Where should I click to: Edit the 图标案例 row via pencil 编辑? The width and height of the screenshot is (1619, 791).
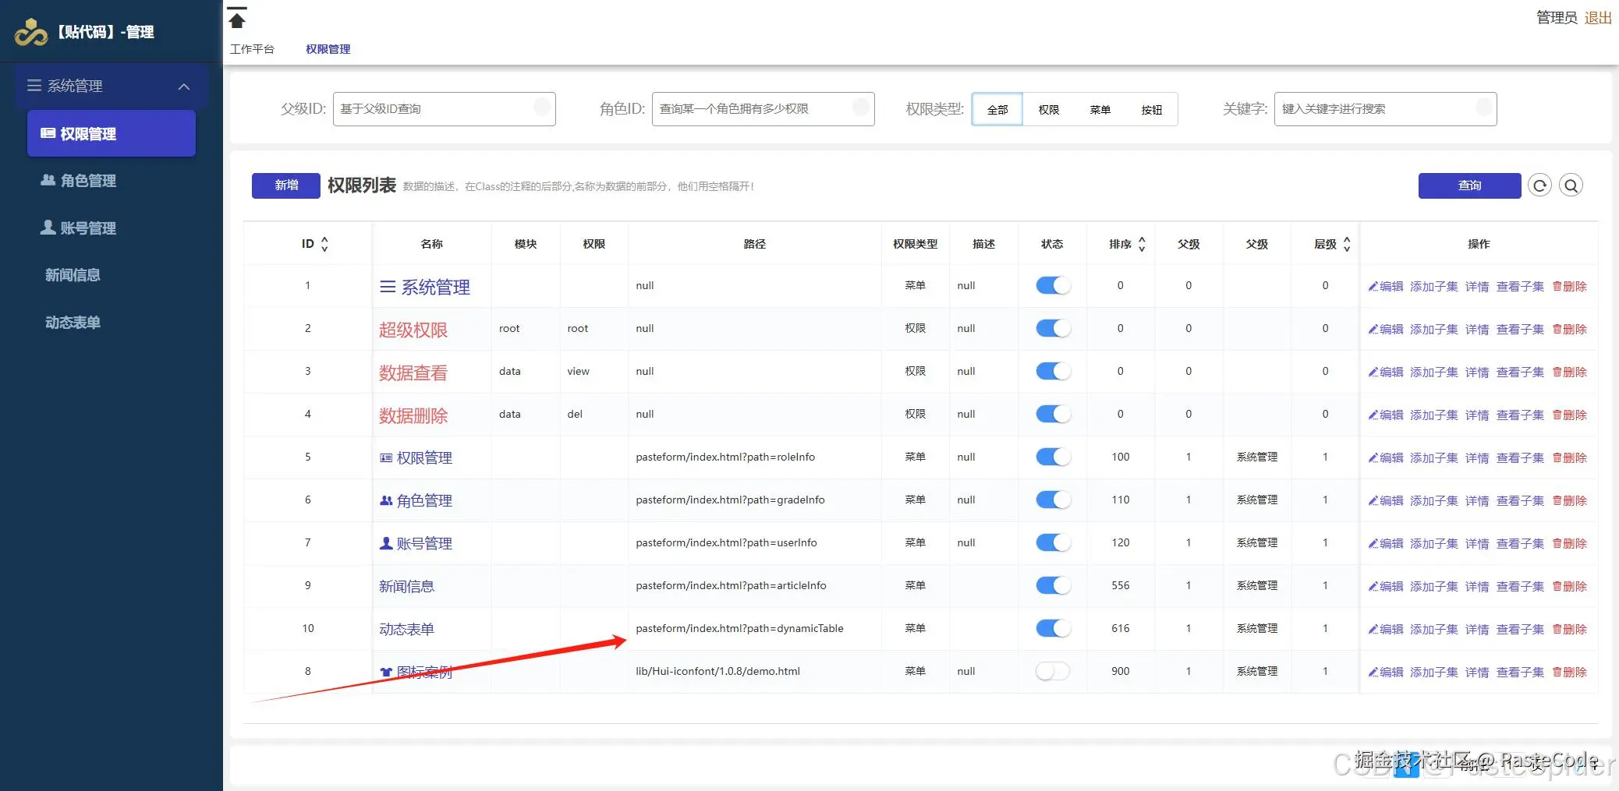click(1386, 673)
